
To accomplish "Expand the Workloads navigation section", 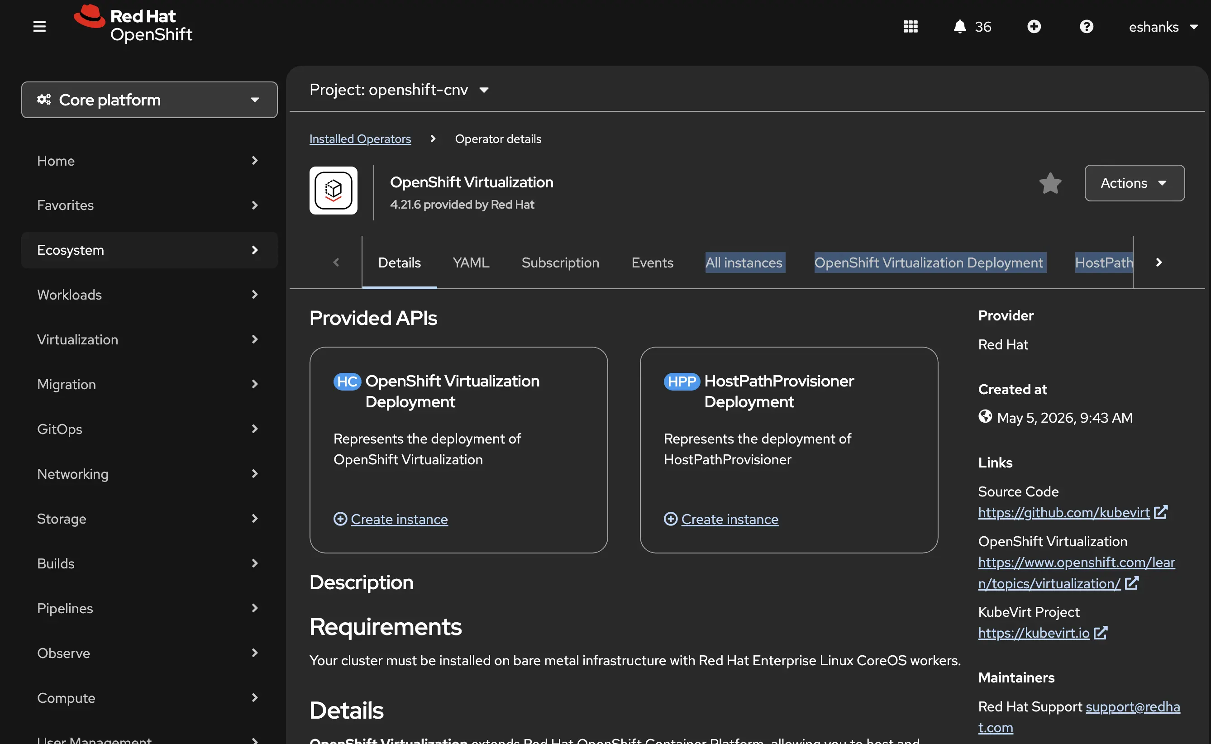I will click(x=149, y=295).
